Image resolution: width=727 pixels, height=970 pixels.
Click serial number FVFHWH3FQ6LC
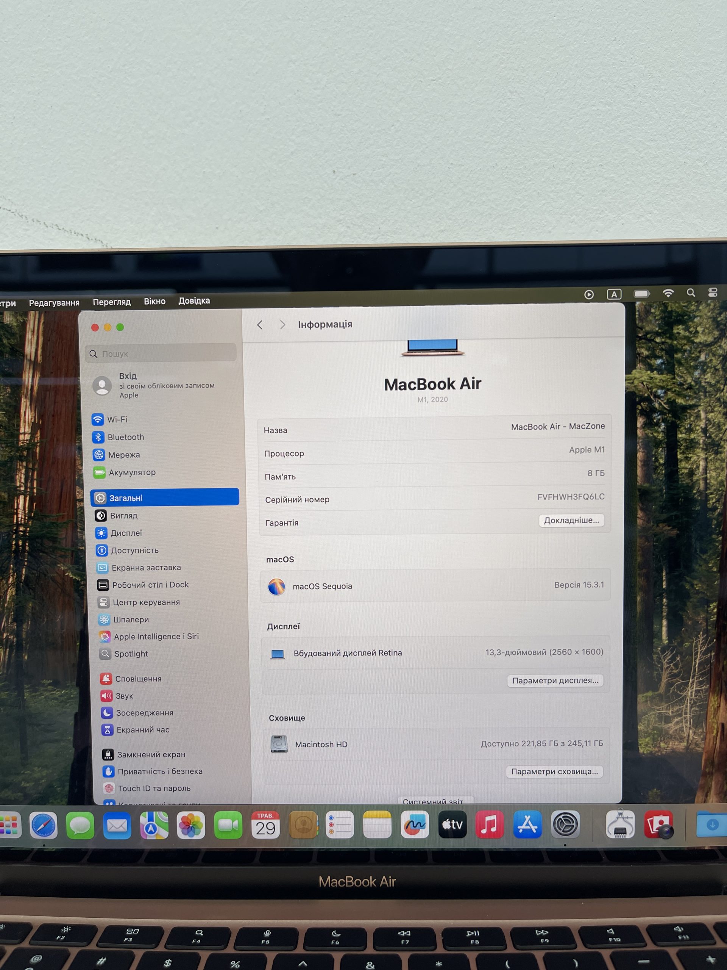point(571,496)
